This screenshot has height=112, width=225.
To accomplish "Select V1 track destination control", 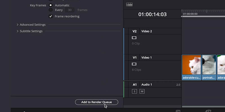I will [134, 58].
